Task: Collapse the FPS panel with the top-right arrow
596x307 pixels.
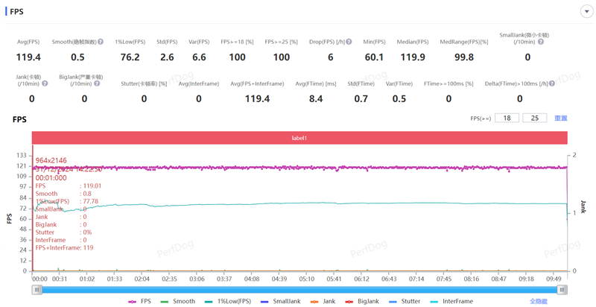Action: [x=586, y=12]
